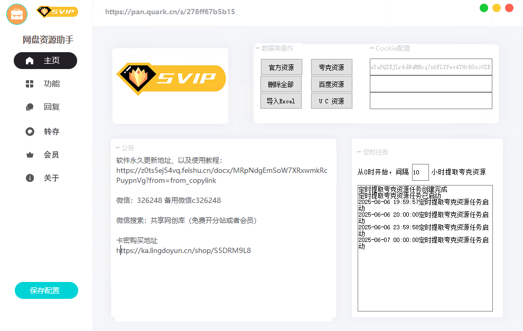Screen dimensions: 523x331
Task: Close the window with red dot
Action: point(509,8)
